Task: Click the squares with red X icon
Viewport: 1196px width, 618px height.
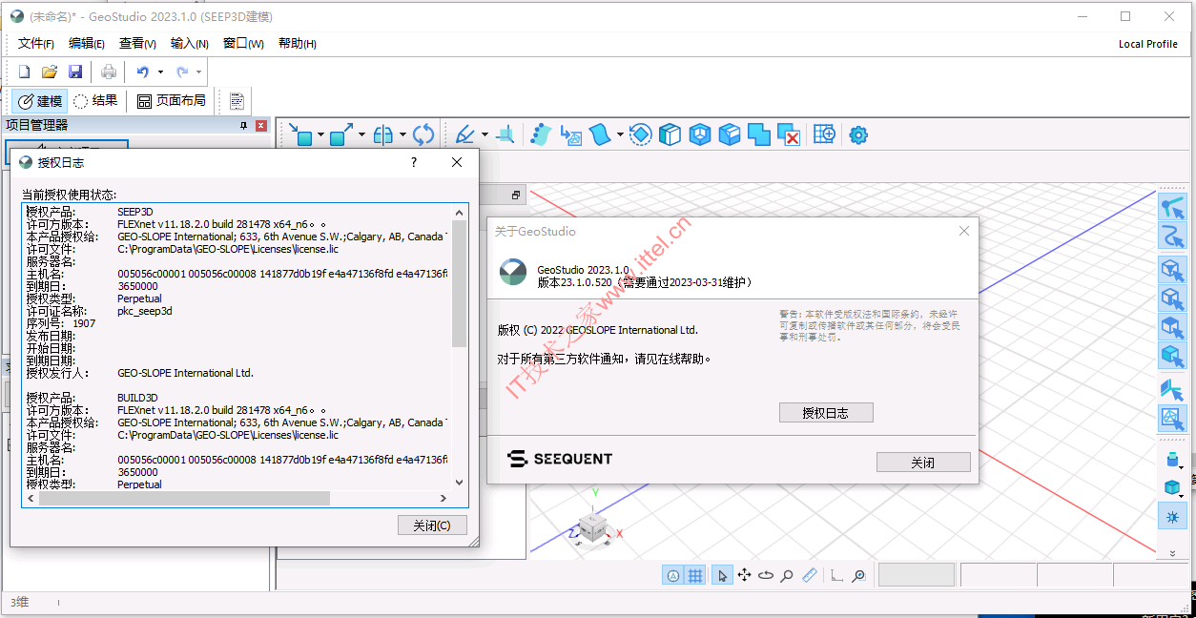Action: [x=789, y=134]
